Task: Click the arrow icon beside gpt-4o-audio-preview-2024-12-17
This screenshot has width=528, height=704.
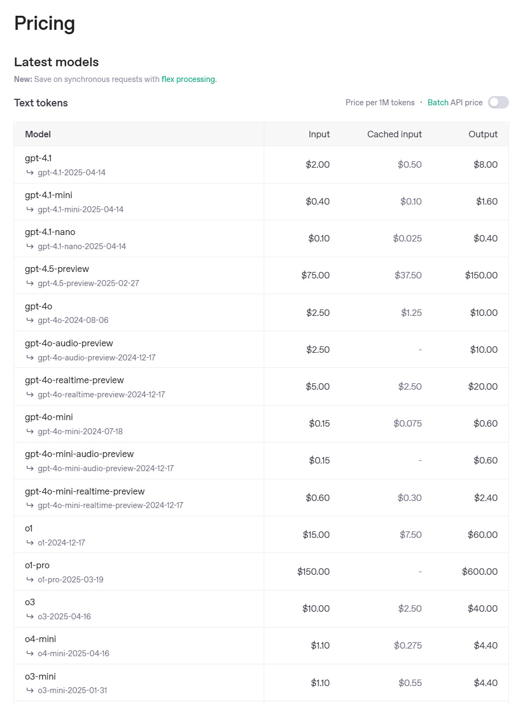Action: (x=30, y=358)
